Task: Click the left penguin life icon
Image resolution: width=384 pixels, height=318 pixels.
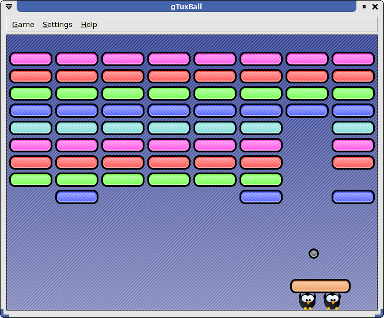Action: point(307,300)
